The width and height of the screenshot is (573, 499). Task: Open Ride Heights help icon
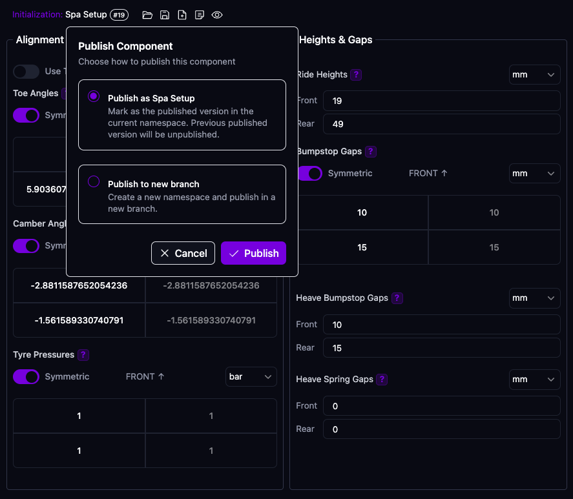click(356, 75)
